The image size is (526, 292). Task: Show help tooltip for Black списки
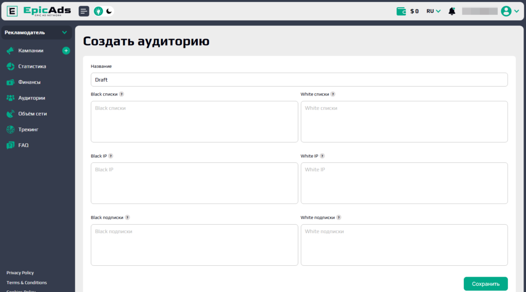click(x=121, y=94)
